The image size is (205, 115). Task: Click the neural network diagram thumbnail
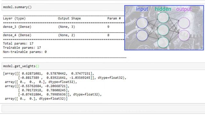pos(164,28)
